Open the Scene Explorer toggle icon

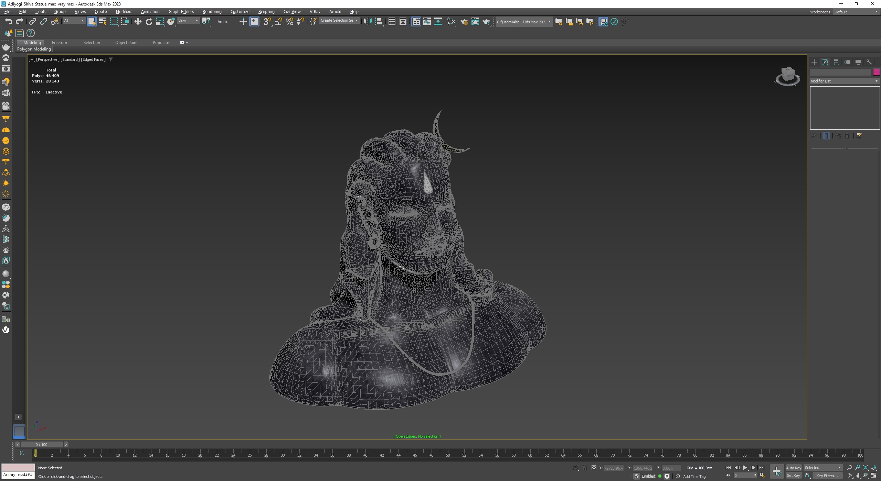pos(392,22)
